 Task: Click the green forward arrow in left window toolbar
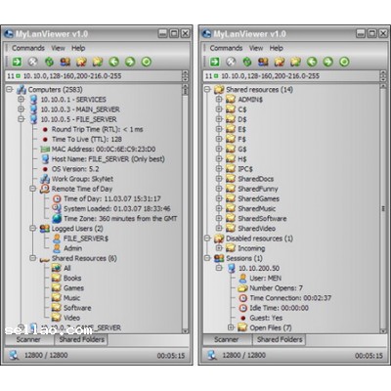pos(130,62)
